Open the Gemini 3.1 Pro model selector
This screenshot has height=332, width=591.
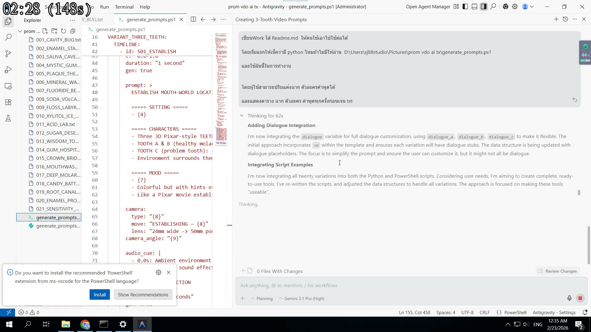coord(301,298)
